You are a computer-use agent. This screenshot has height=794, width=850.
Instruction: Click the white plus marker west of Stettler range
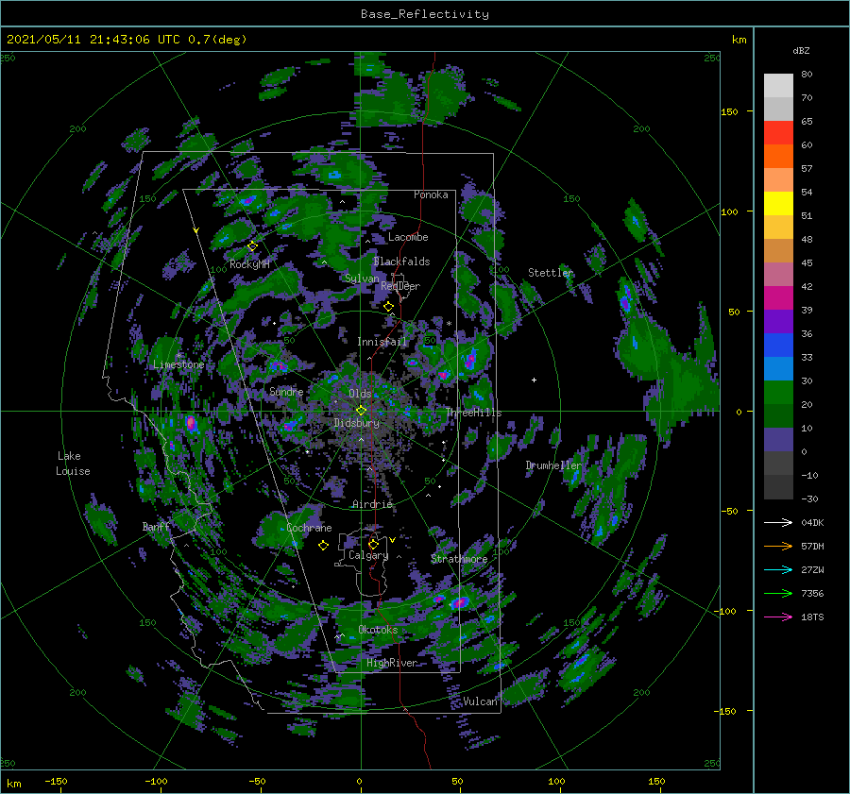pos(534,380)
